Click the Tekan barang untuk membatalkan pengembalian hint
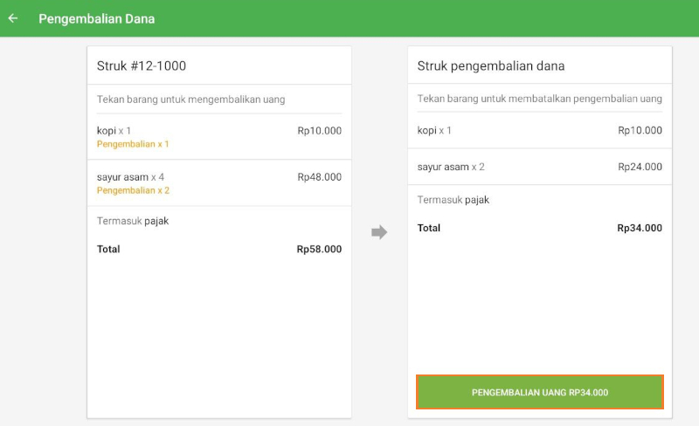The image size is (699, 426). (539, 100)
